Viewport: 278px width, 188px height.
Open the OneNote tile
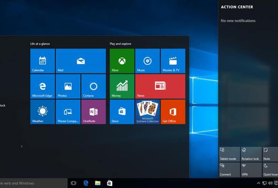click(x=93, y=112)
